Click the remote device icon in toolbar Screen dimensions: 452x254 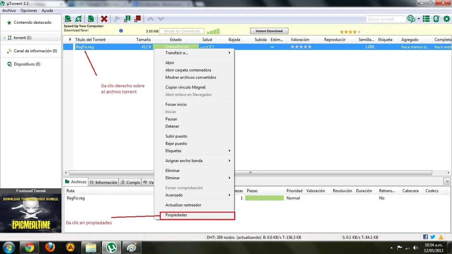pos(436,19)
